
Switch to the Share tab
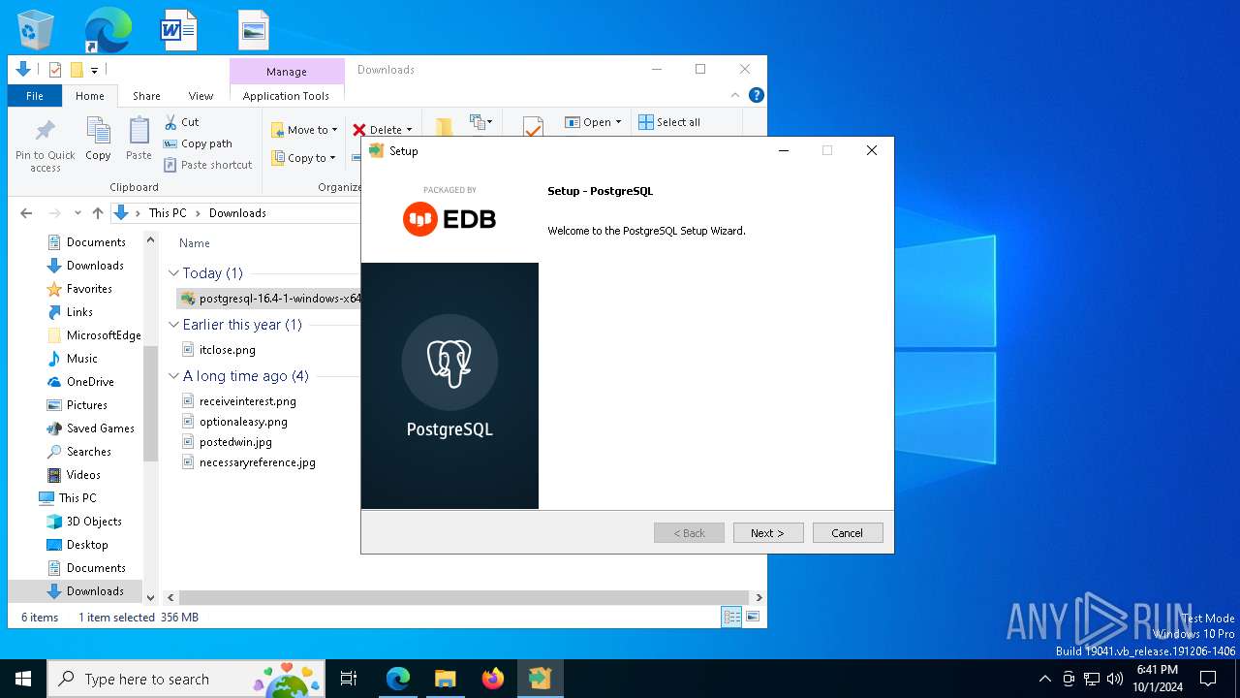click(146, 96)
